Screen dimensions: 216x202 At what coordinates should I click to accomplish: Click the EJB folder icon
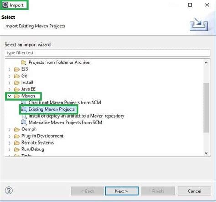pos(17,69)
